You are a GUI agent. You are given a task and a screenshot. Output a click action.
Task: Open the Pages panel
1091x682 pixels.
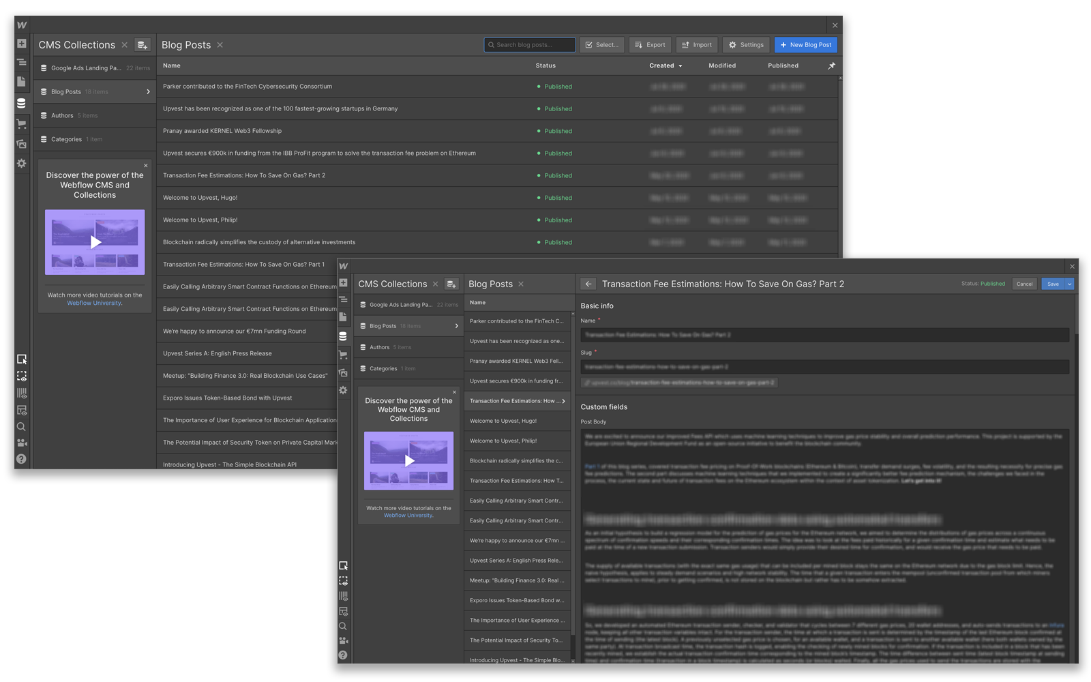coord(21,83)
